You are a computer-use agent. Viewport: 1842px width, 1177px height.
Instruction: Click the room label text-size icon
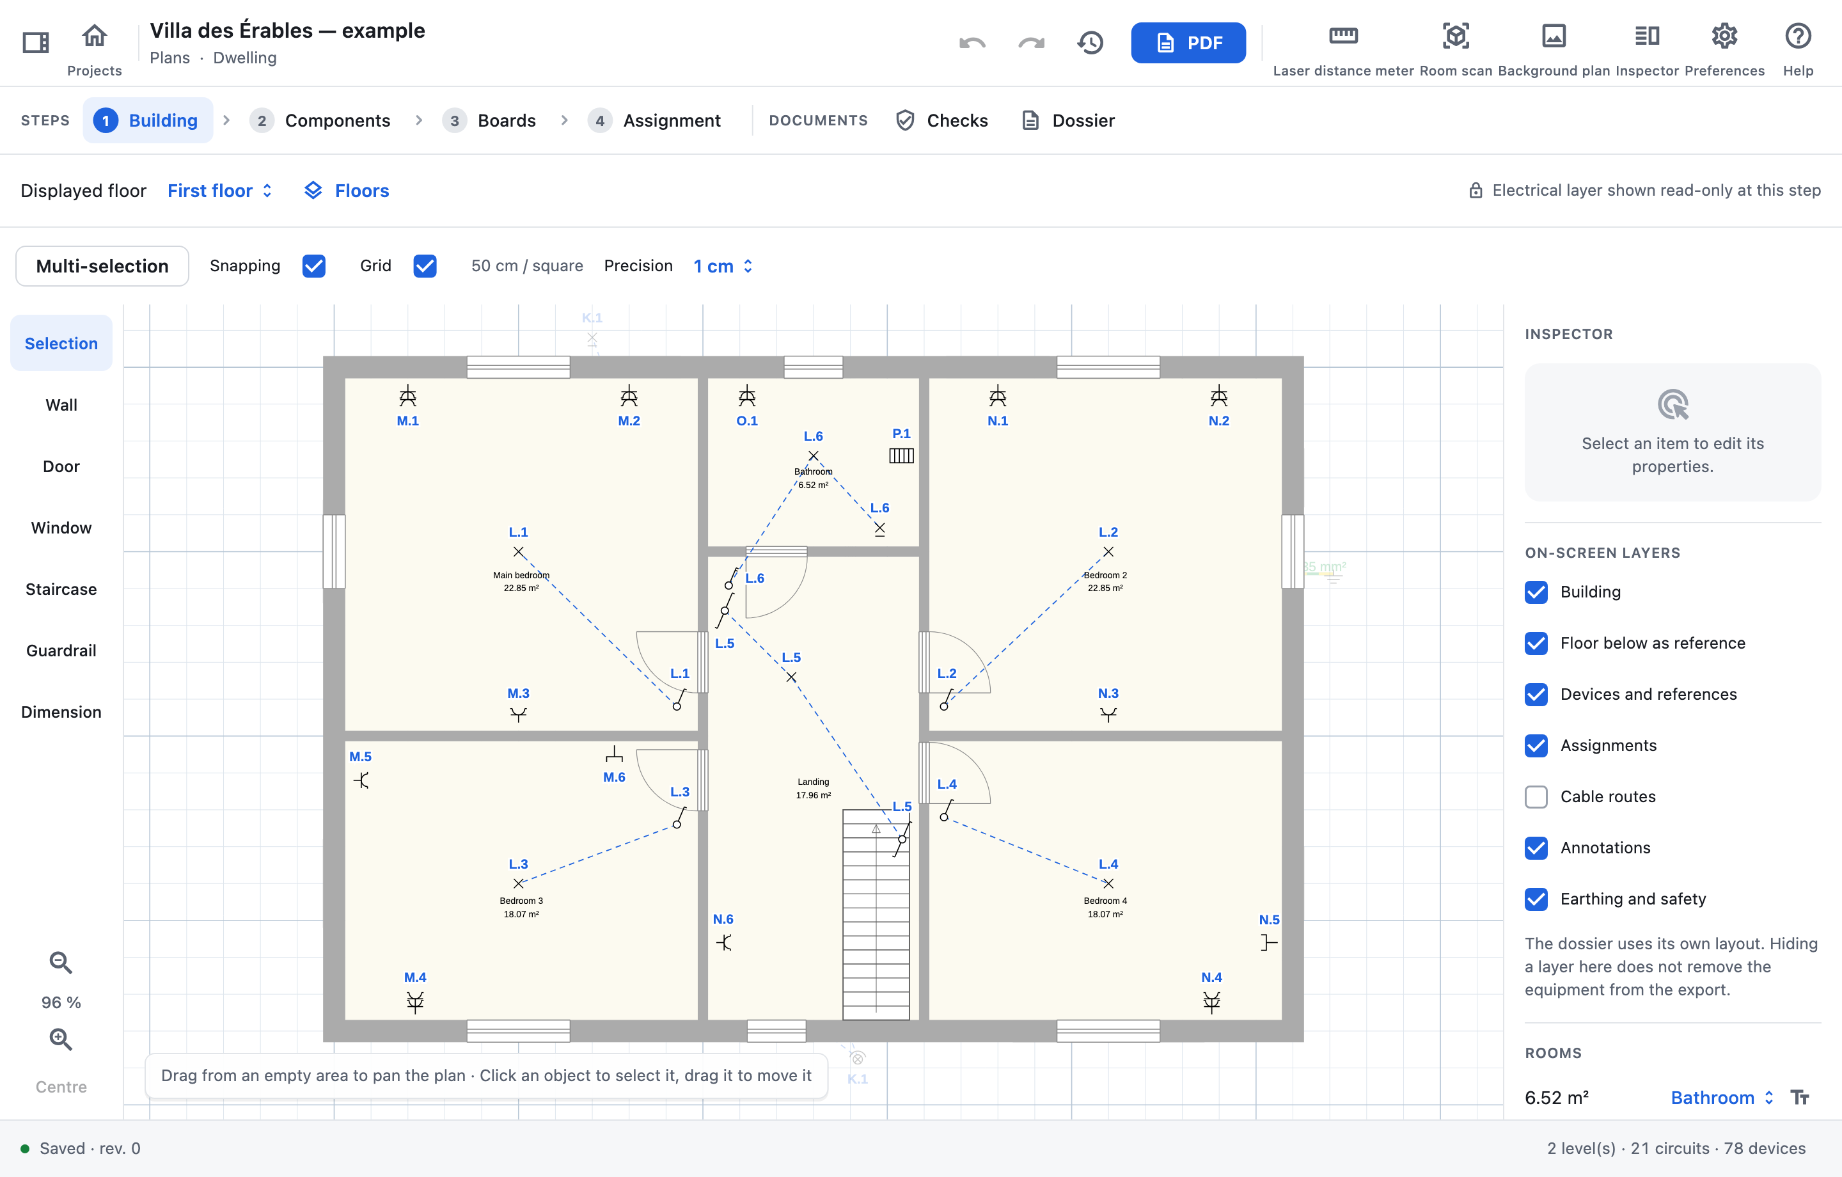point(1800,1098)
